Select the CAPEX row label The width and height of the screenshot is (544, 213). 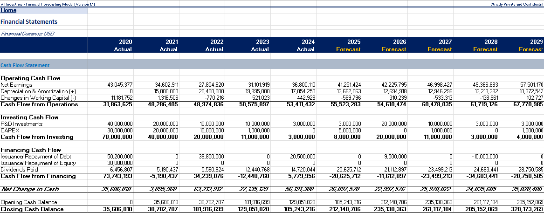(9, 131)
